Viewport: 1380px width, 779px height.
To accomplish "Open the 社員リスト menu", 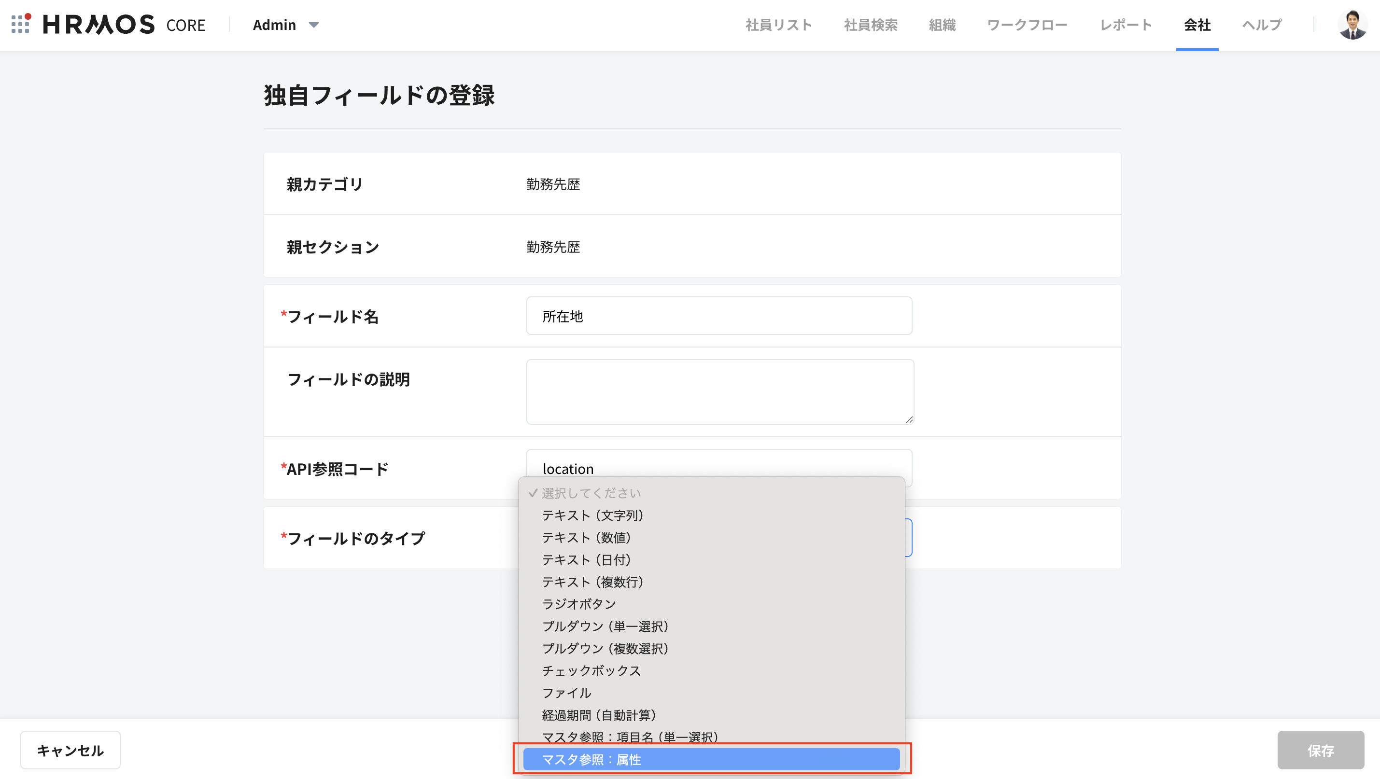I will [778, 25].
